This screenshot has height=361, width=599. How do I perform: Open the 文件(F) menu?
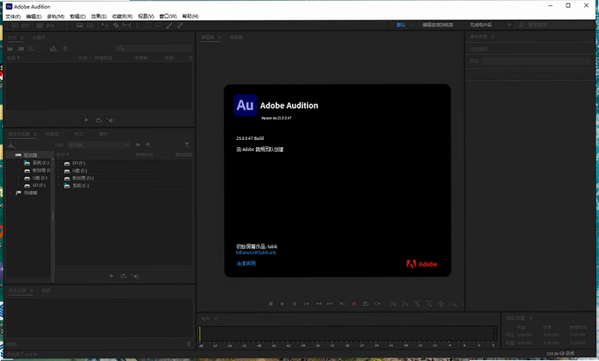13,17
